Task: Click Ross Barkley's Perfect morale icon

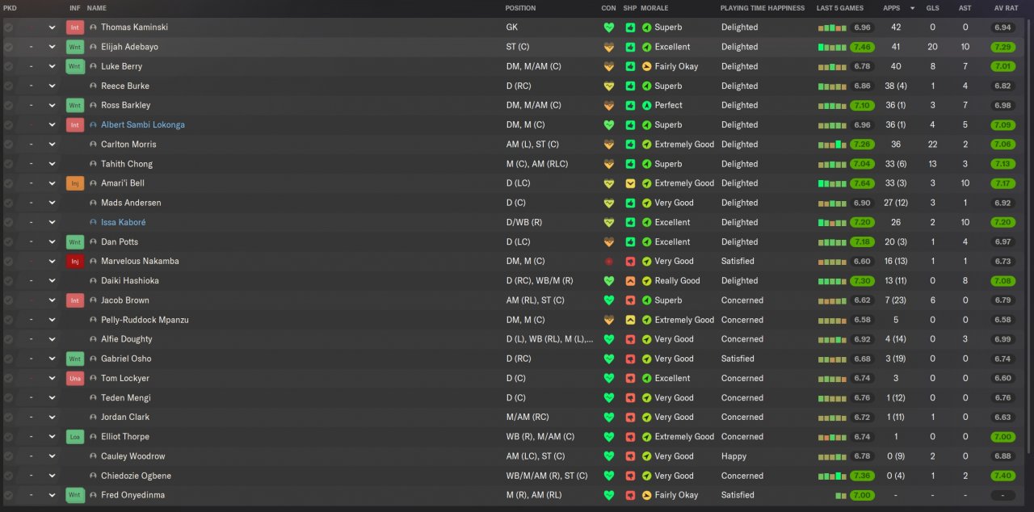Action: coord(646,105)
